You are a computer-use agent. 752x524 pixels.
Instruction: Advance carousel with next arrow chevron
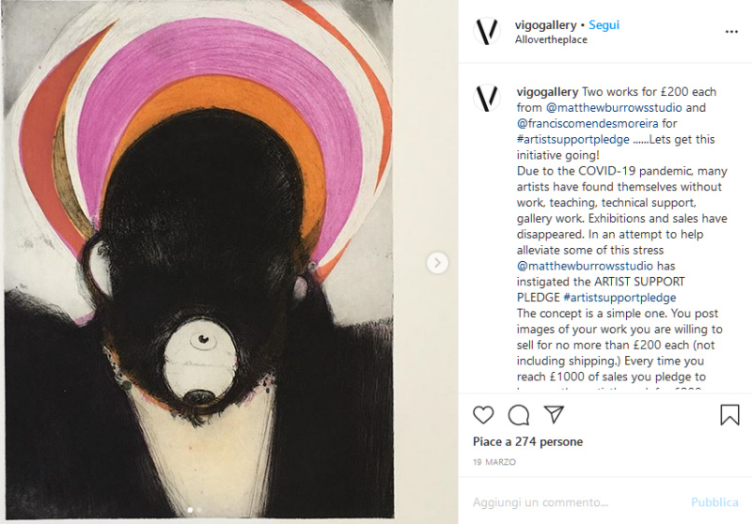point(437,263)
